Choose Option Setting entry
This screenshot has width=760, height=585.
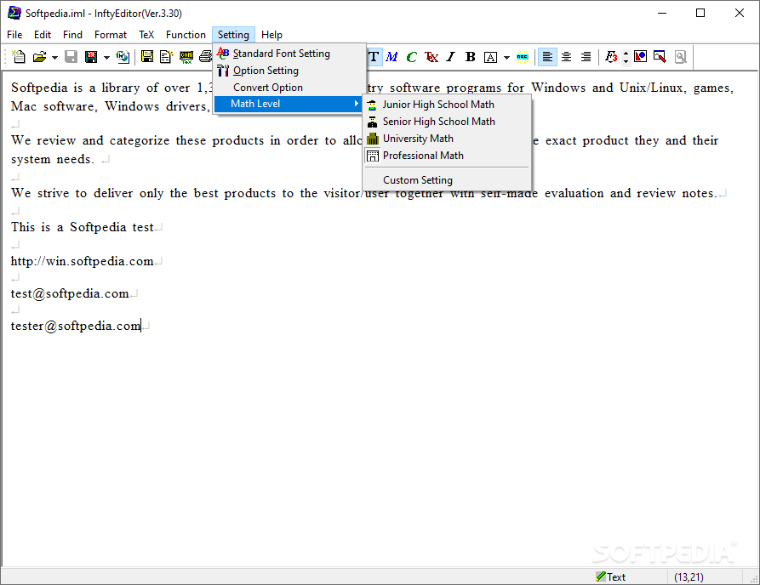point(289,71)
